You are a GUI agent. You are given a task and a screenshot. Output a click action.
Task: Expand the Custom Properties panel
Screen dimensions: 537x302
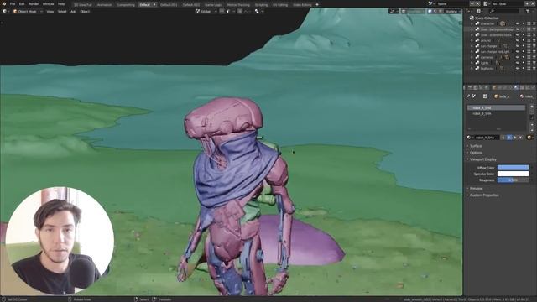point(483,195)
